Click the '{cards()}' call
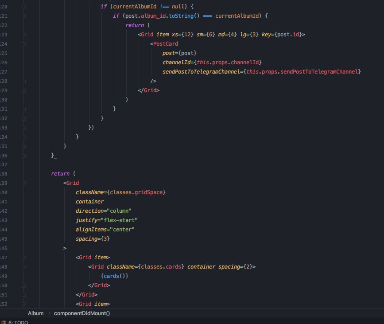 click(x=114, y=276)
